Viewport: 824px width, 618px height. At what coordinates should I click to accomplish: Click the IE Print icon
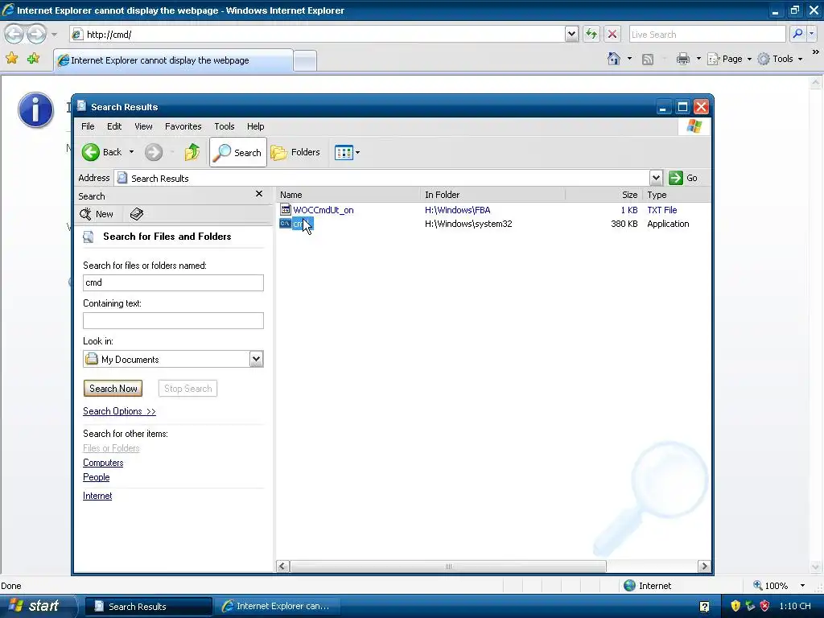[x=682, y=59]
